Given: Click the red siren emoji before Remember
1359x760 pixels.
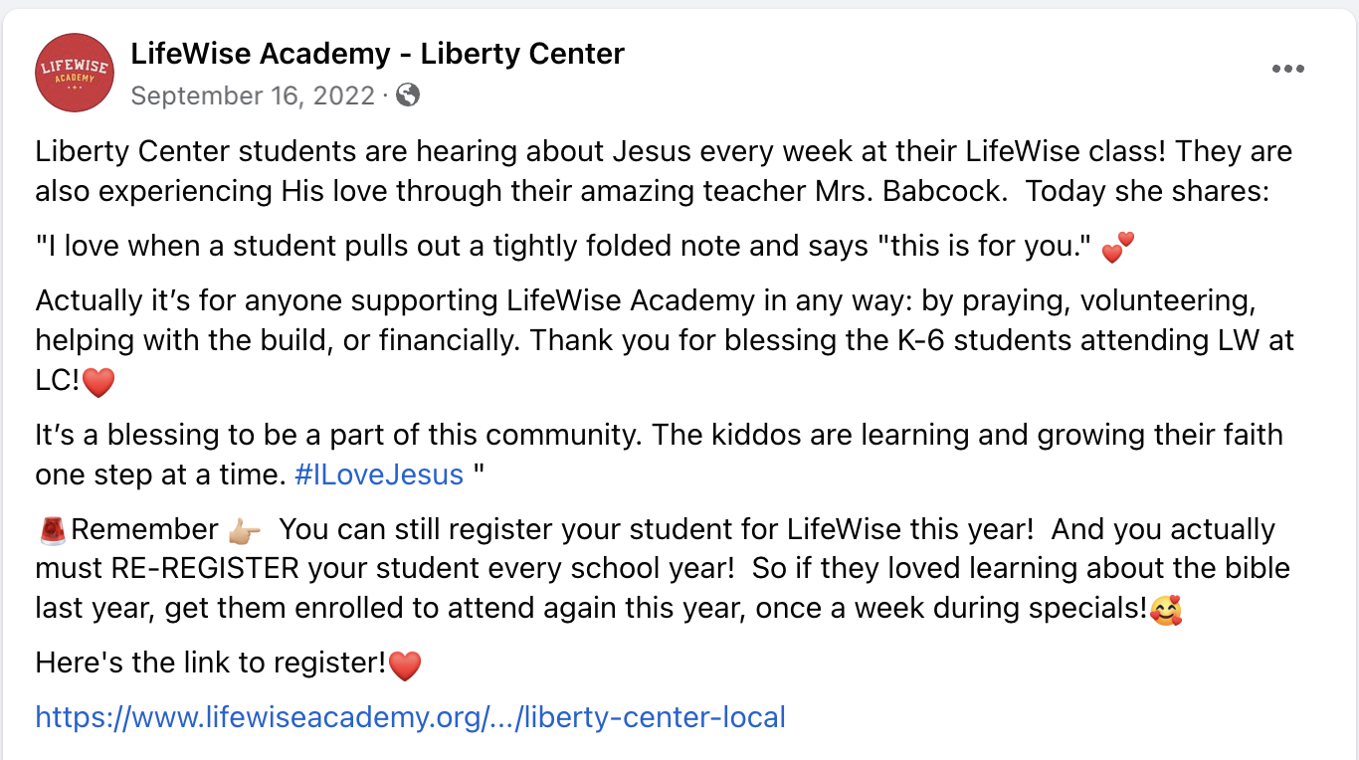Looking at the screenshot, I should [52, 530].
